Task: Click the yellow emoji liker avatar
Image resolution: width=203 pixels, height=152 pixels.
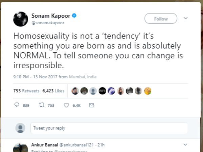Action: pyautogui.click(x=147, y=91)
